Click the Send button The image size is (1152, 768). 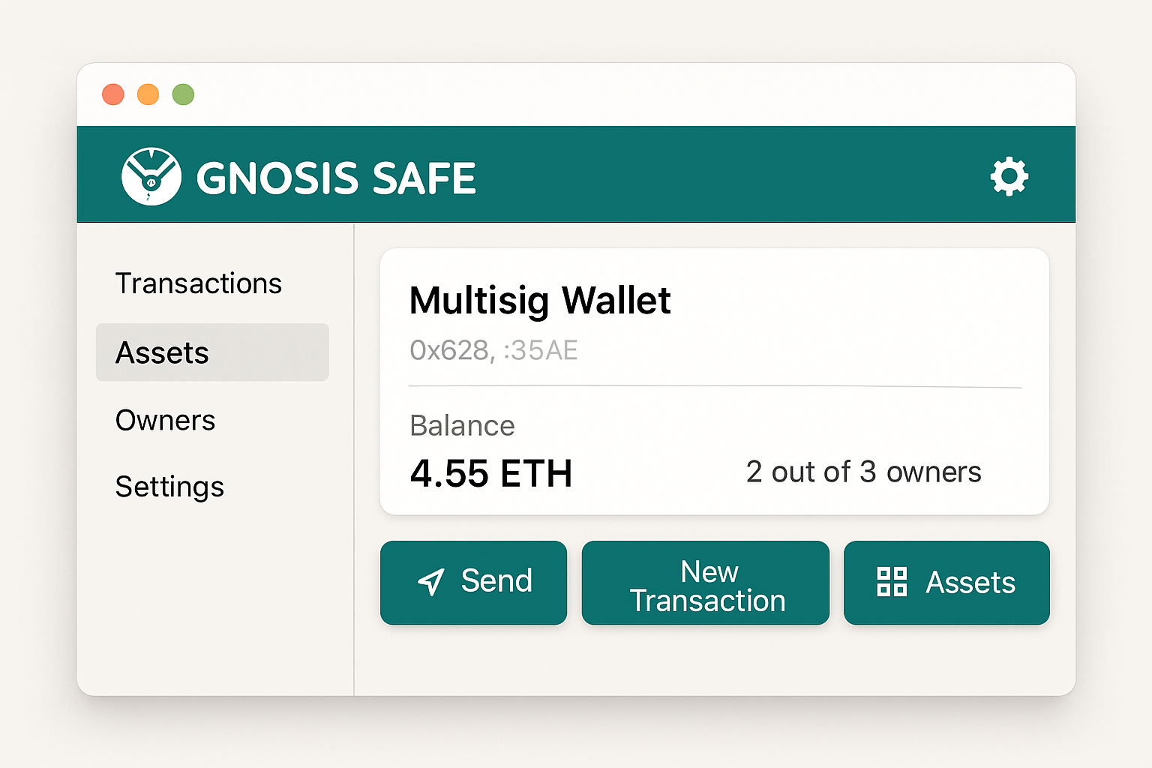click(473, 583)
